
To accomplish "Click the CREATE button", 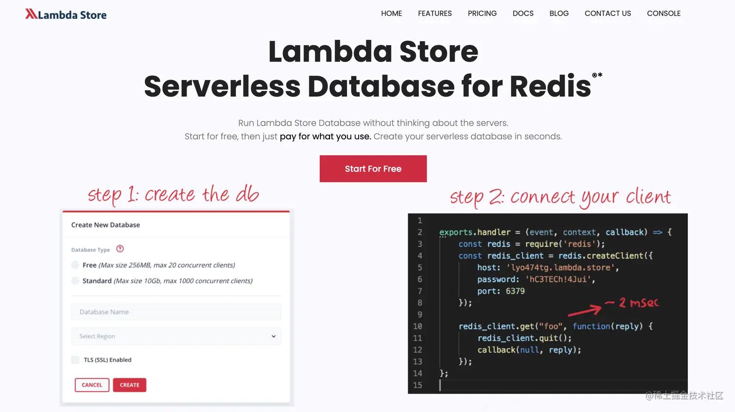I will (x=129, y=385).
